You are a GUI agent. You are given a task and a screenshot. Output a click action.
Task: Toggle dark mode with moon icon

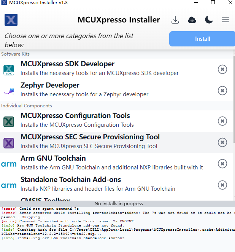209,20
